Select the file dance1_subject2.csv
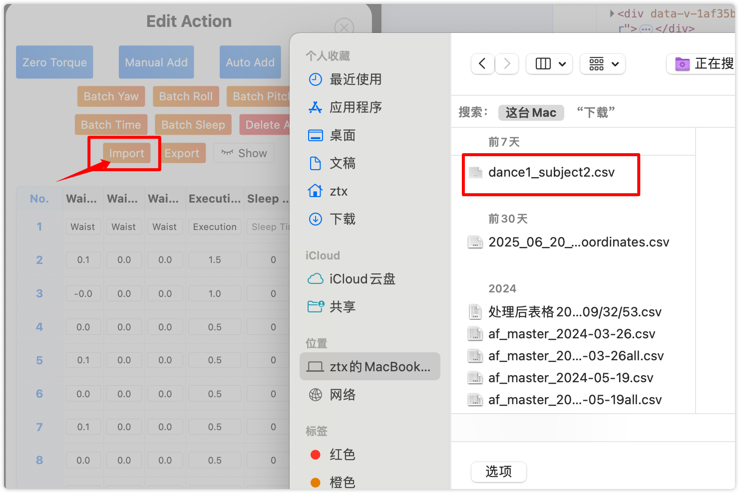This screenshot has width=739, height=493. coord(551,173)
